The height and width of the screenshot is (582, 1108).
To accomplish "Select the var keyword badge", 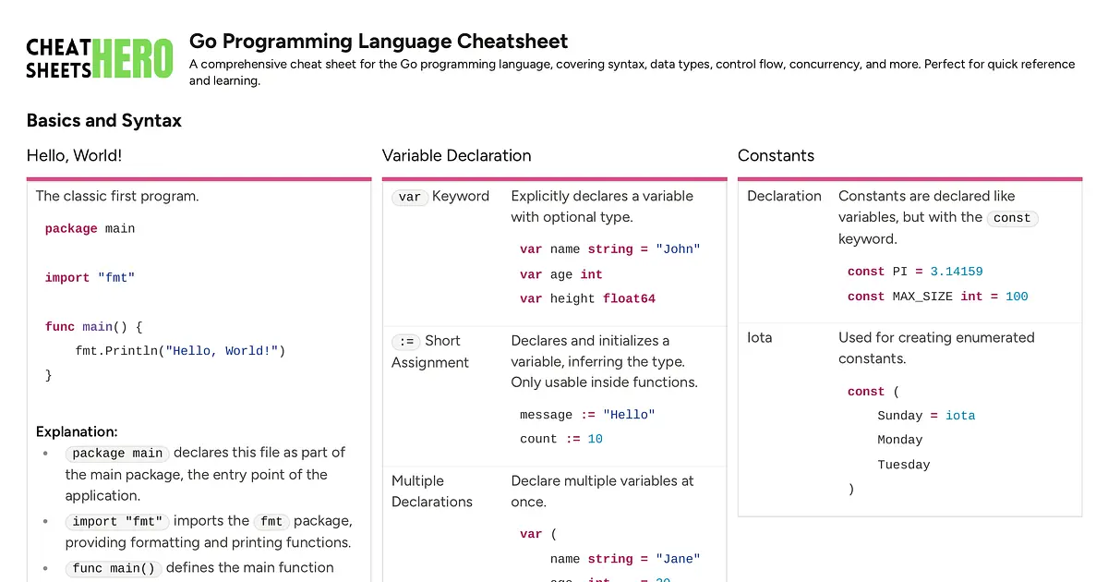I will 409,197.
